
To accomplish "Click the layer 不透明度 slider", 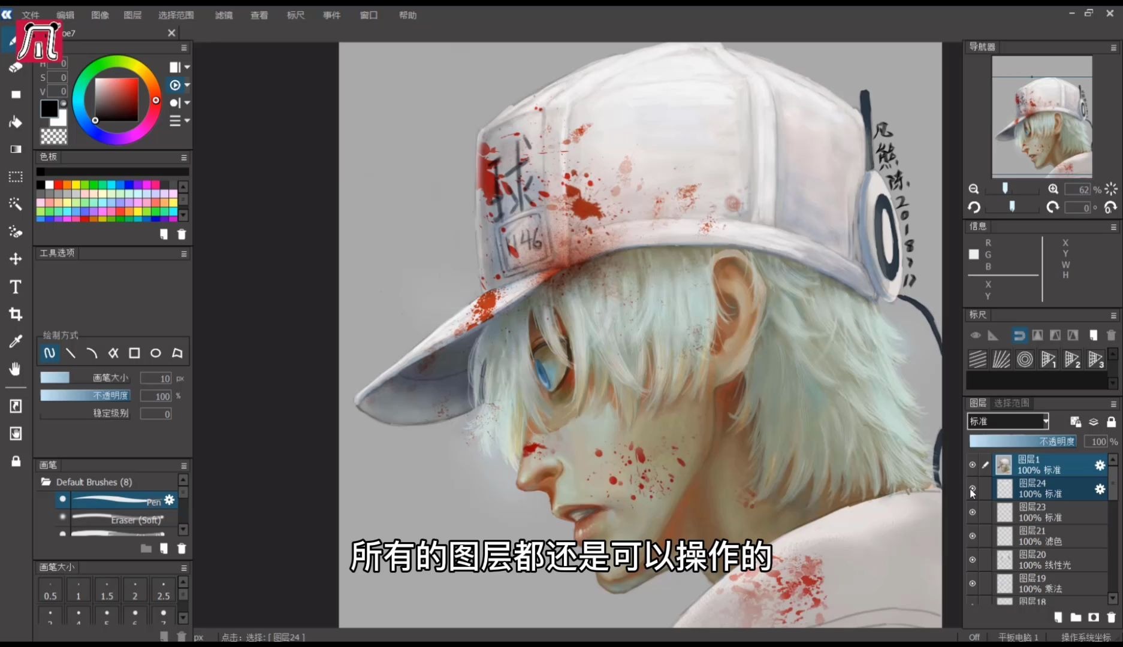I will tap(1023, 442).
